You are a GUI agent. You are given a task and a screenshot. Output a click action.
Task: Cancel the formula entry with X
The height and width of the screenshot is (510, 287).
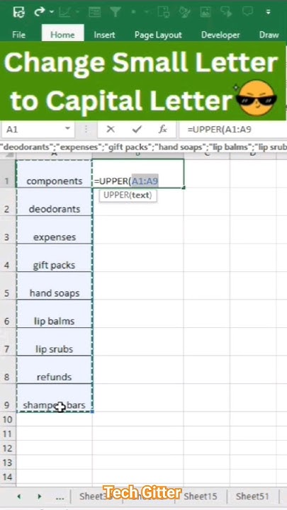[x=111, y=129]
